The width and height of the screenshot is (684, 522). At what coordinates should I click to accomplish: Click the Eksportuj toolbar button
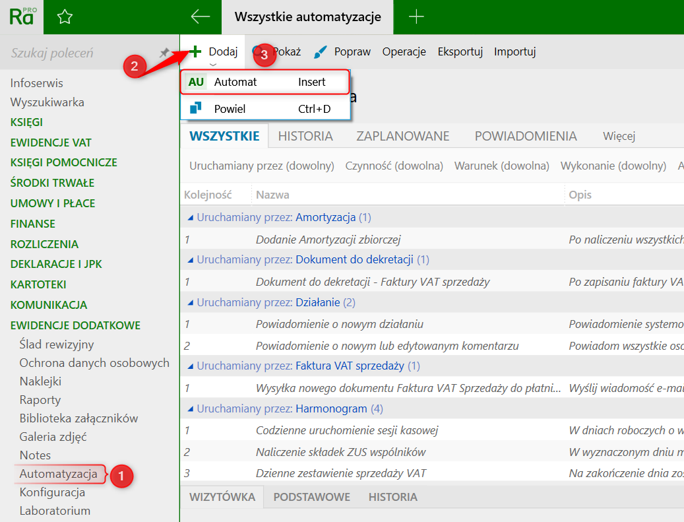[460, 52]
